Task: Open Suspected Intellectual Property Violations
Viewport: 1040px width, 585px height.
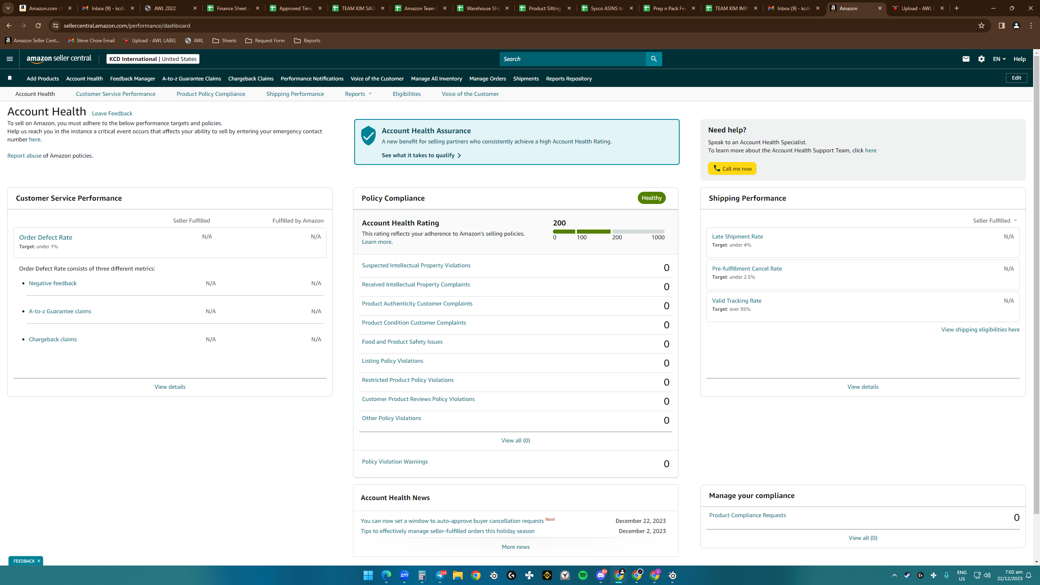Action: tap(416, 265)
